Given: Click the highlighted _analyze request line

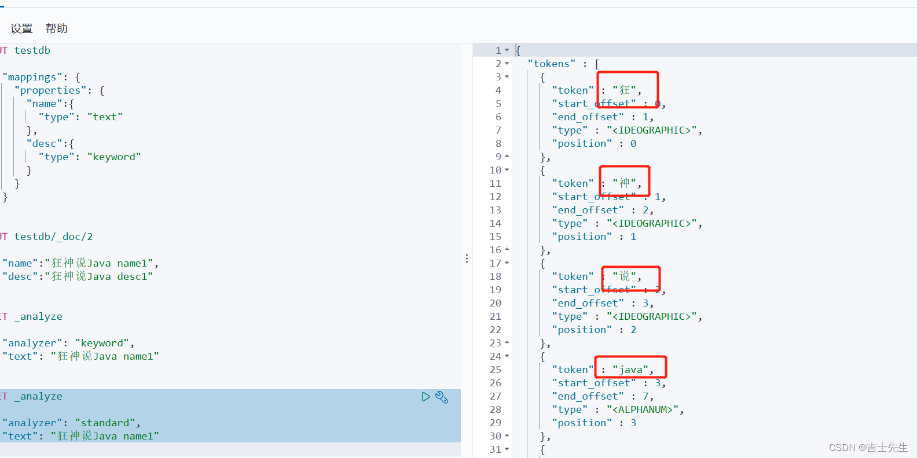Looking at the screenshot, I should pyautogui.click(x=31, y=396).
